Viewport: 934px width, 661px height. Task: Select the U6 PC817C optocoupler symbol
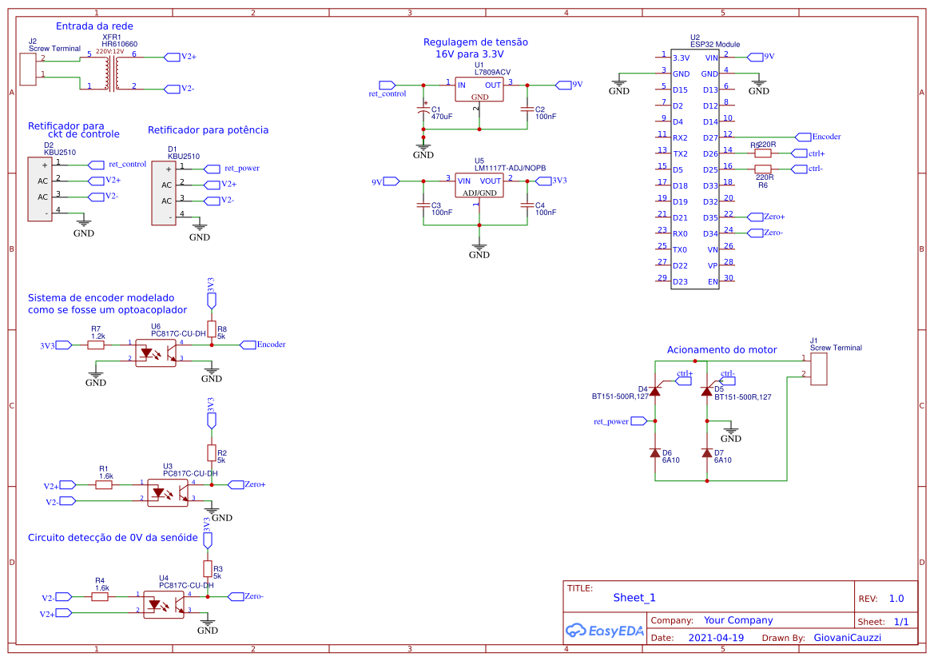(156, 352)
